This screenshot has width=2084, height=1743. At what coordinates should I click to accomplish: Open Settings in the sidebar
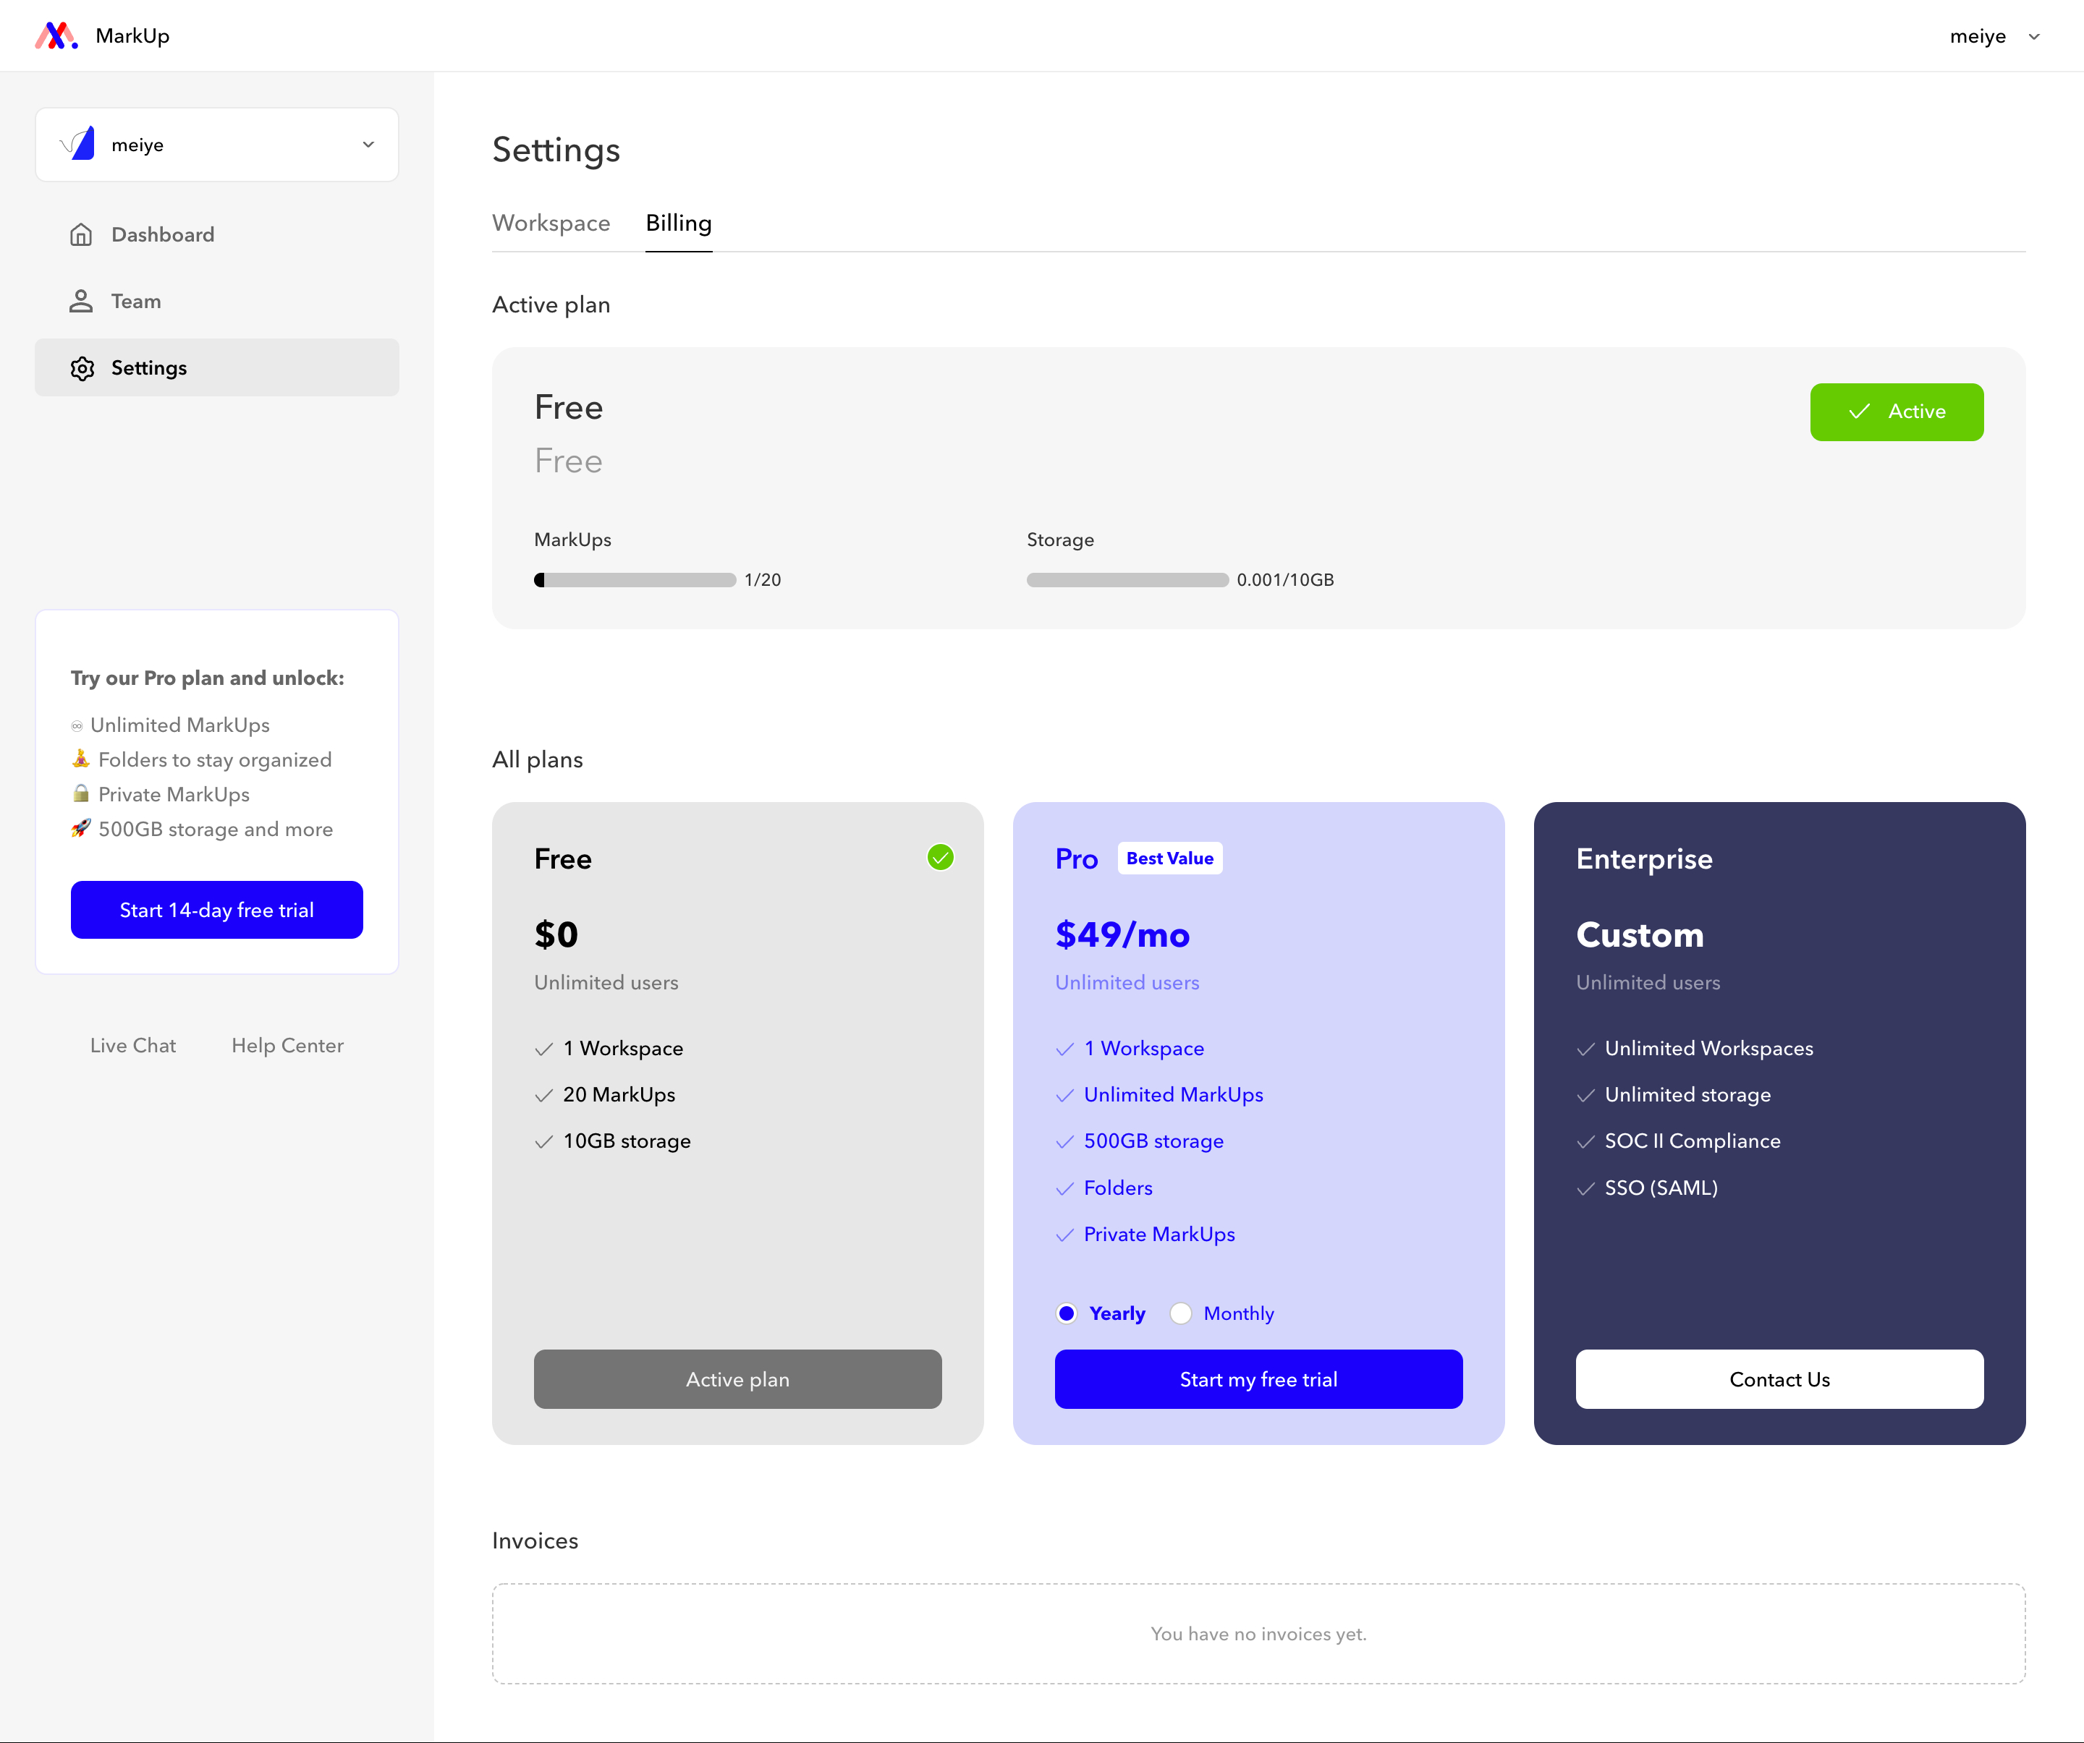click(x=217, y=368)
